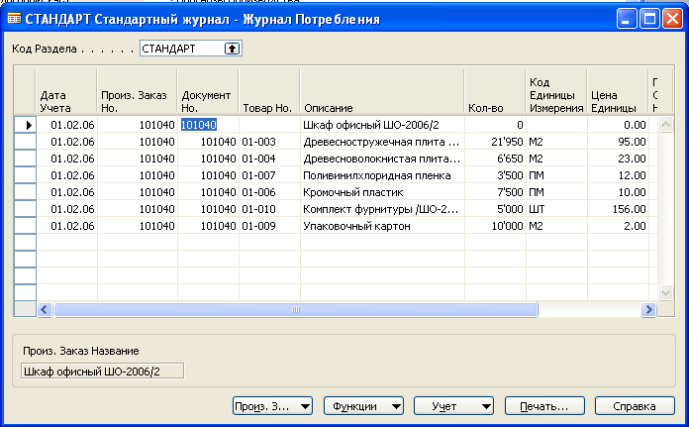Open the Код Раздела lookup arrow
The width and height of the screenshot is (689, 427).
[x=232, y=49]
